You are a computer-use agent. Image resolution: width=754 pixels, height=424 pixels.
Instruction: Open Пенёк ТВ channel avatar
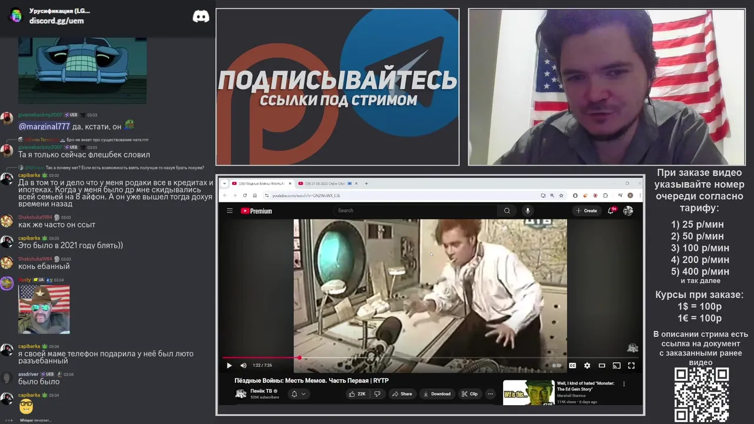click(241, 394)
